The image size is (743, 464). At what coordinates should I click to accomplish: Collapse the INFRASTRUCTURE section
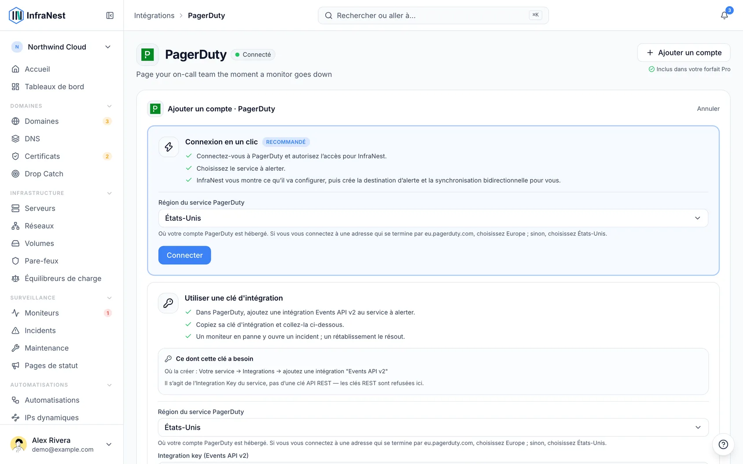(110, 193)
